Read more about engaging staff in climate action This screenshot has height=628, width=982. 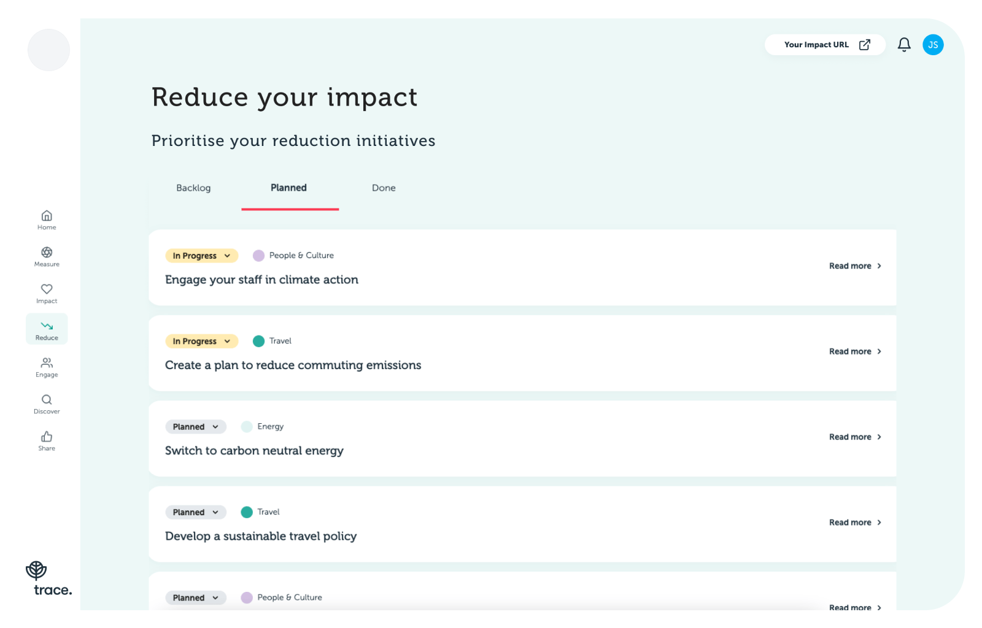(855, 266)
